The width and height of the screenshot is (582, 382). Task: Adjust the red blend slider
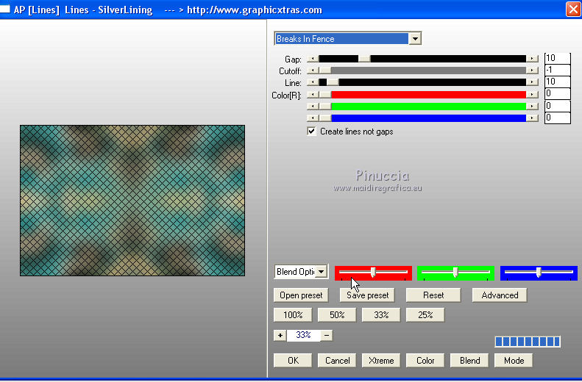(x=373, y=273)
